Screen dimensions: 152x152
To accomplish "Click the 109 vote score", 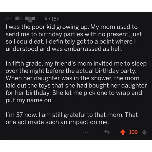I will point(133,132).
